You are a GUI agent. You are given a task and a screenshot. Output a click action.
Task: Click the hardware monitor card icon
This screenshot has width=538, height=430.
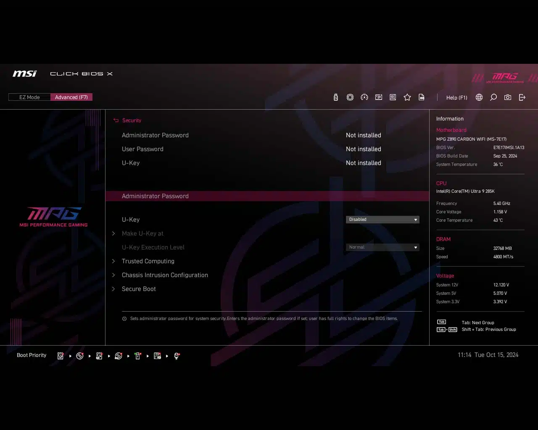(379, 97)
